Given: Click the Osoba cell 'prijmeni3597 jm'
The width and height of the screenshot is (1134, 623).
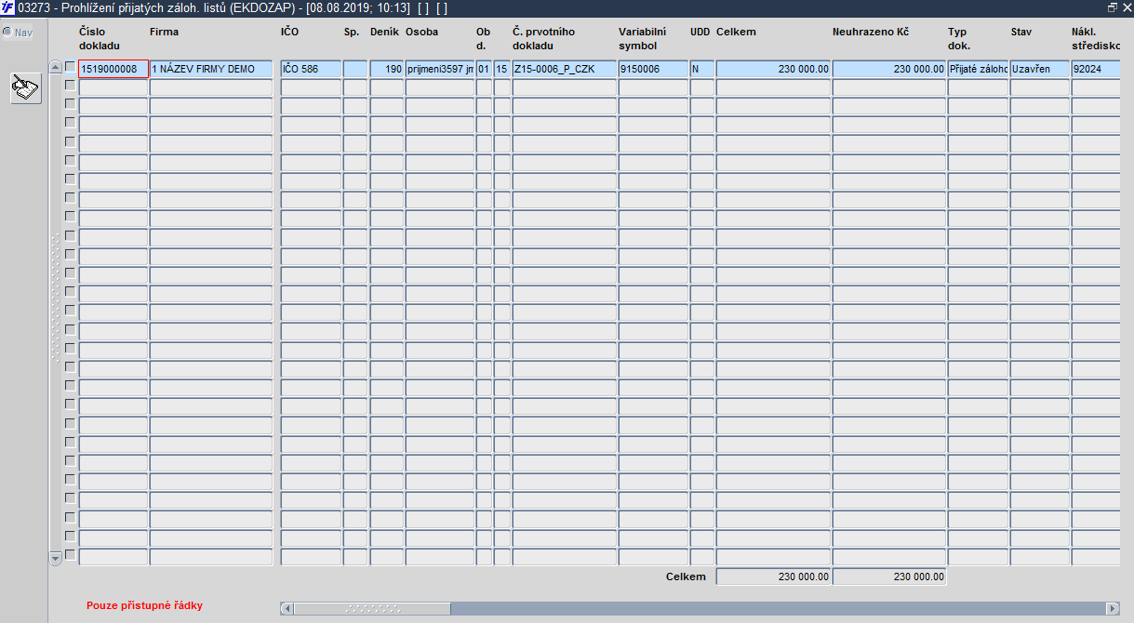Looking at the screenshot, I should point(440,69).
